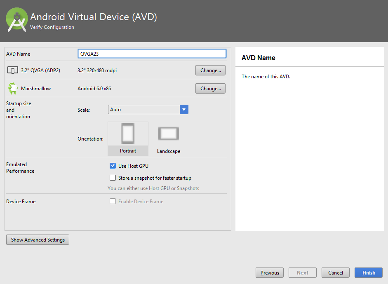Click the Host GPU or Snapshots hint text
This screenshot has height=284, width=388.
tap(153, 188)
